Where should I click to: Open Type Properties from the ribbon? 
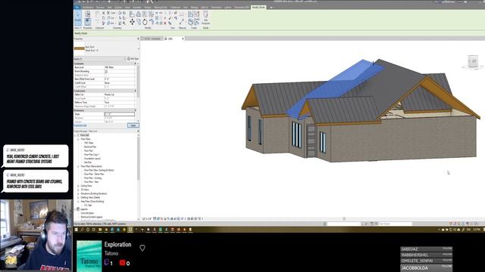pos(88,14)
